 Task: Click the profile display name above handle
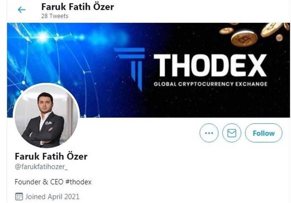[x=51, y=156]
